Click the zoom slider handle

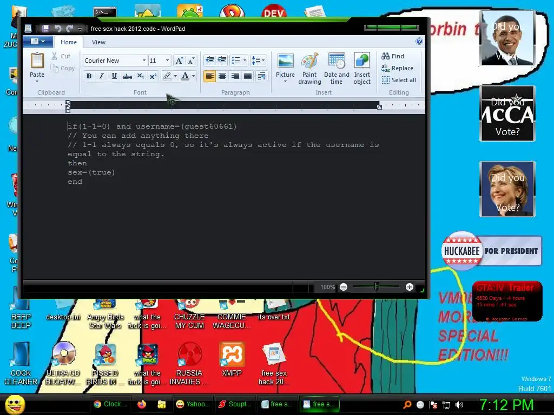click(377, 286)
